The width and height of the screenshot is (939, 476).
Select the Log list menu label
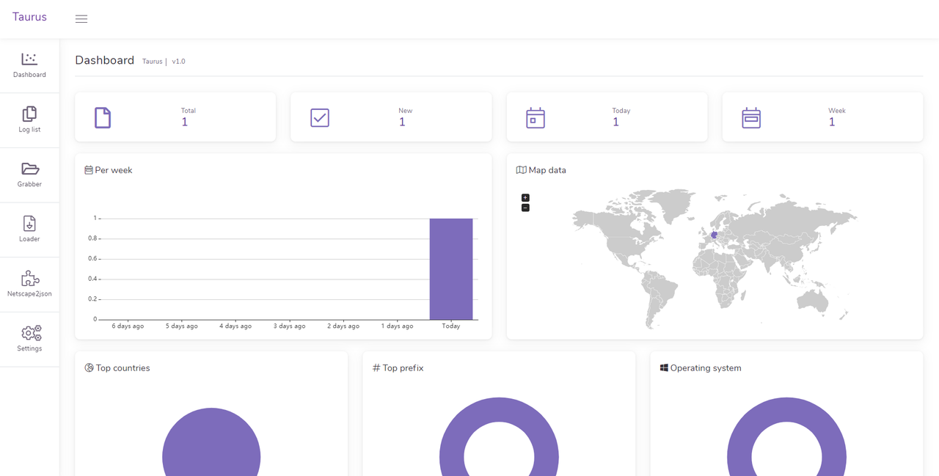29,130
